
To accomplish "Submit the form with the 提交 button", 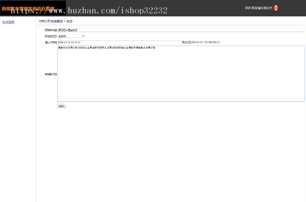I will coord(62,106).
